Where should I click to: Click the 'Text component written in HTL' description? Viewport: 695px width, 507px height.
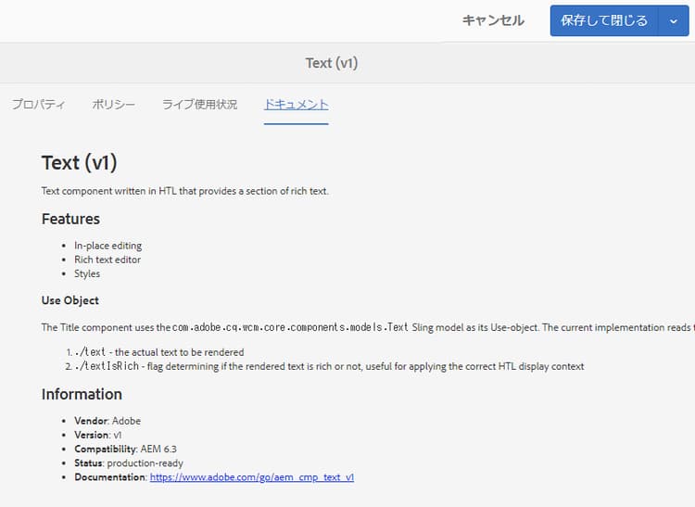pos(184,191)
